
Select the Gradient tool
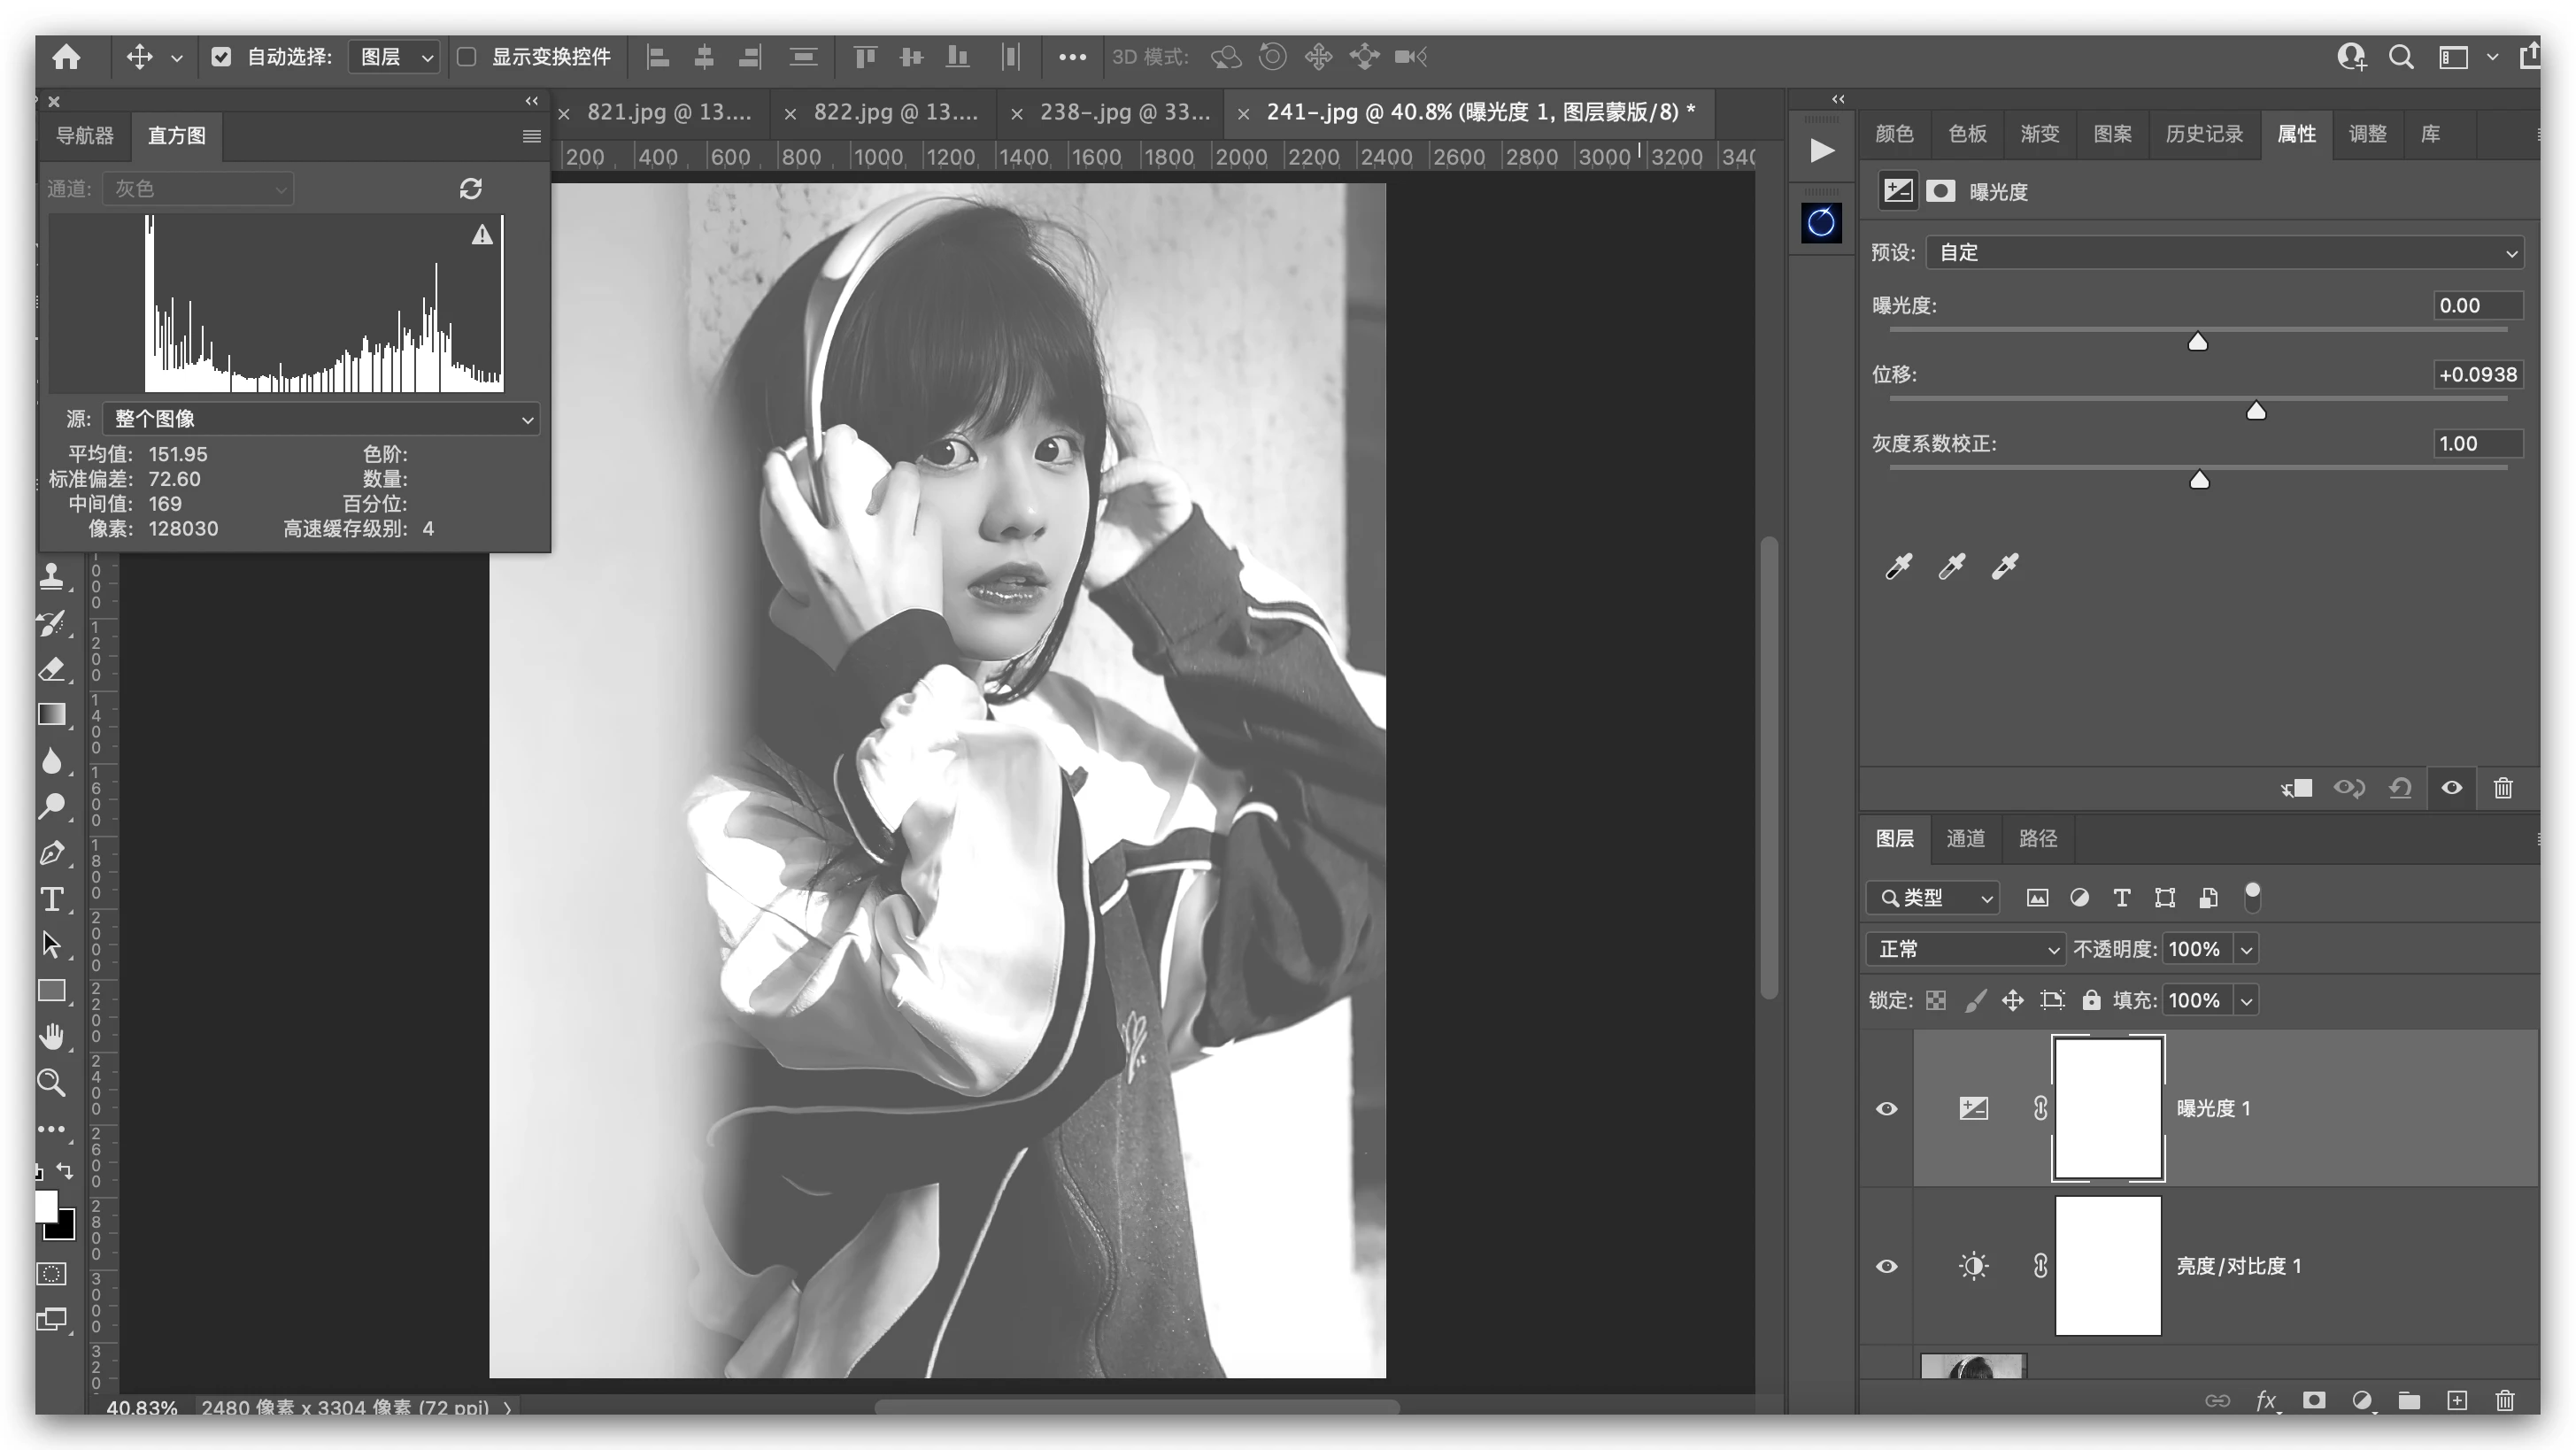tap(52, 715)
